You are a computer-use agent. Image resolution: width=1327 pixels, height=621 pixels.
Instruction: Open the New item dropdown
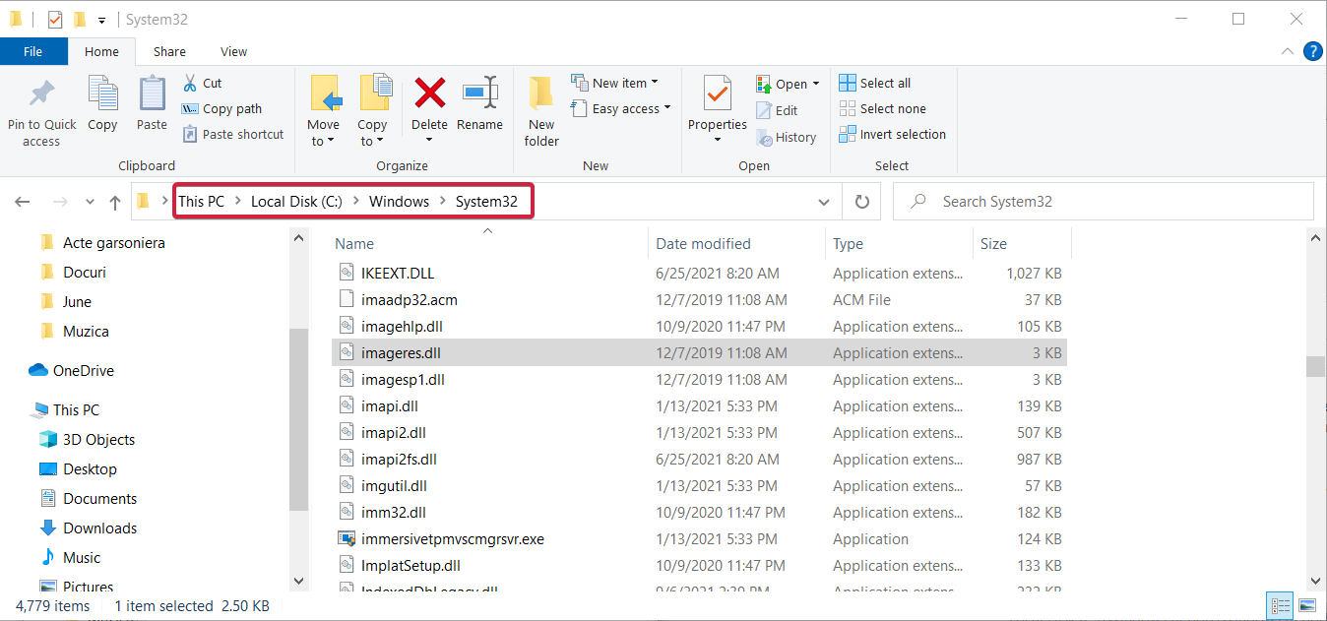point(615,83)
